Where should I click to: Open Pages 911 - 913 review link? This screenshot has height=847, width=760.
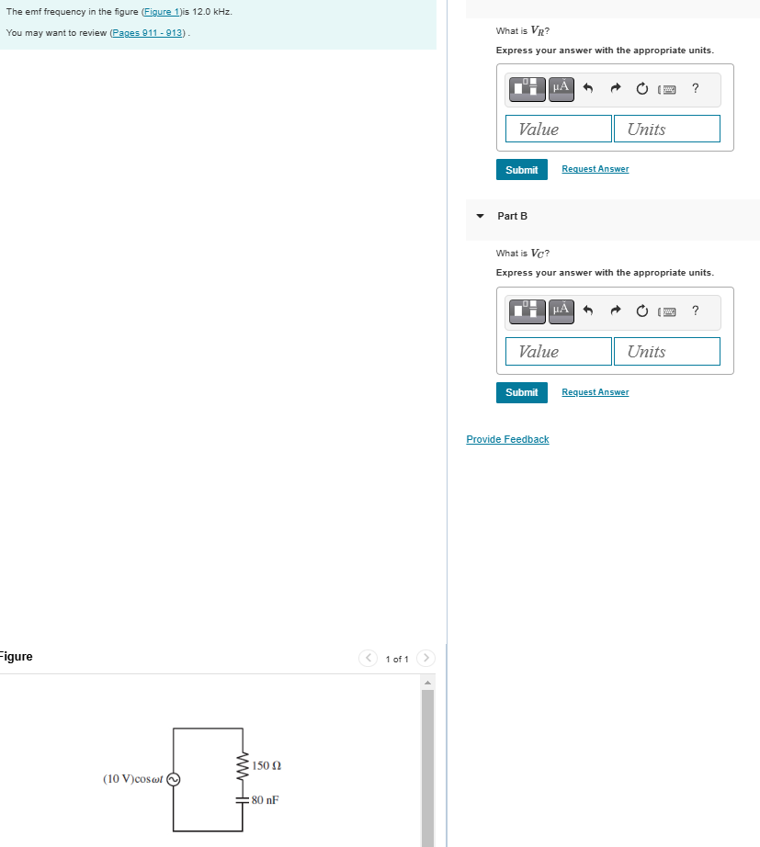147,33
